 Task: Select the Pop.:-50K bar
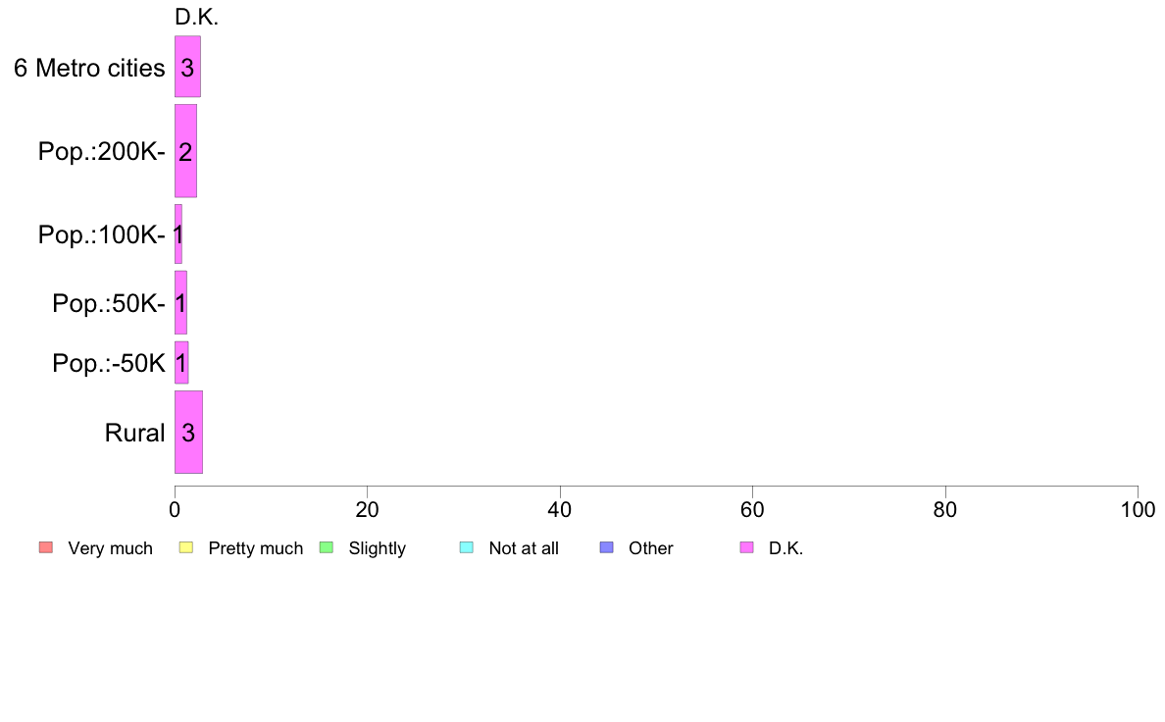click(x=181, y=363)
